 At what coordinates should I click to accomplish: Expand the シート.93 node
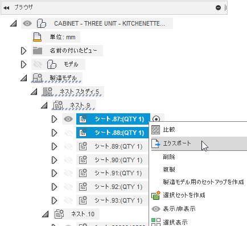(54, 200)
